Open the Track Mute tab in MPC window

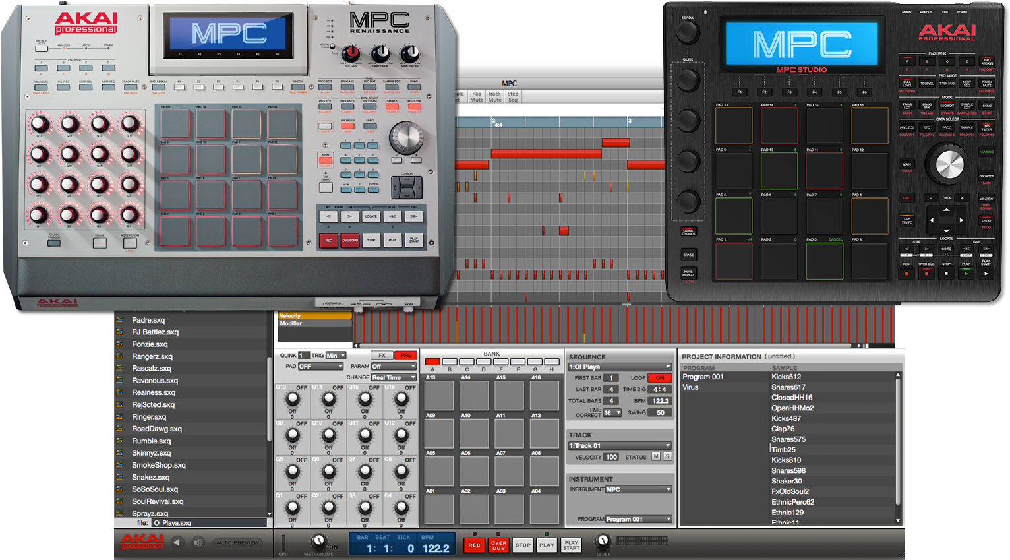pyautogui.click(x=494, y=96)
